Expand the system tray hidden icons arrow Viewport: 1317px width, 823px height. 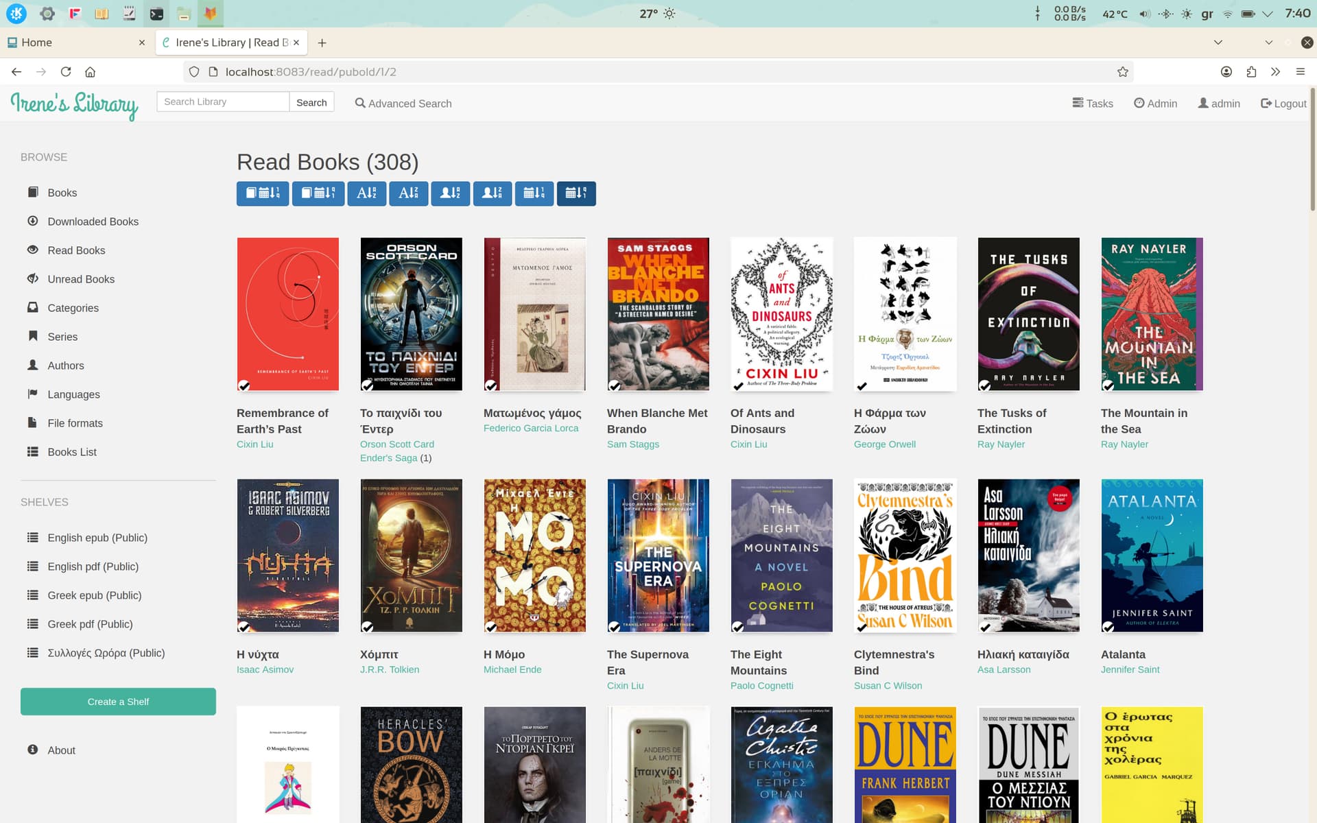click(1268, 14)
